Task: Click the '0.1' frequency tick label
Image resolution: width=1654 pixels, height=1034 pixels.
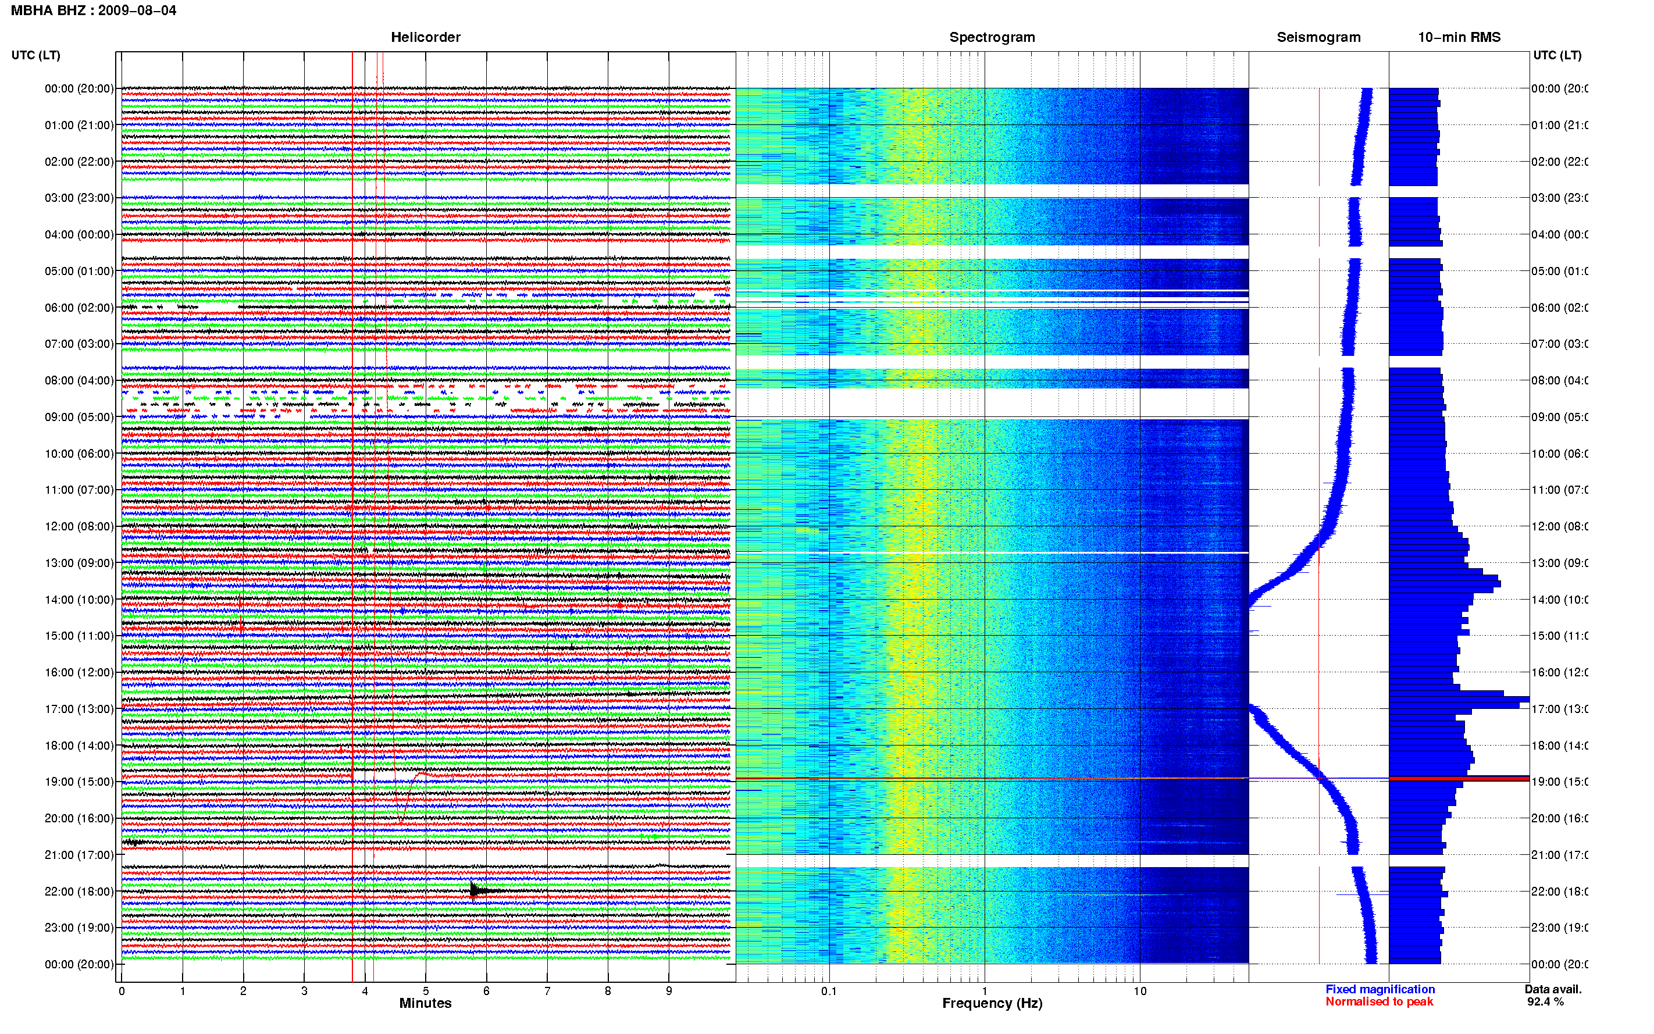Action: [829, 991]
